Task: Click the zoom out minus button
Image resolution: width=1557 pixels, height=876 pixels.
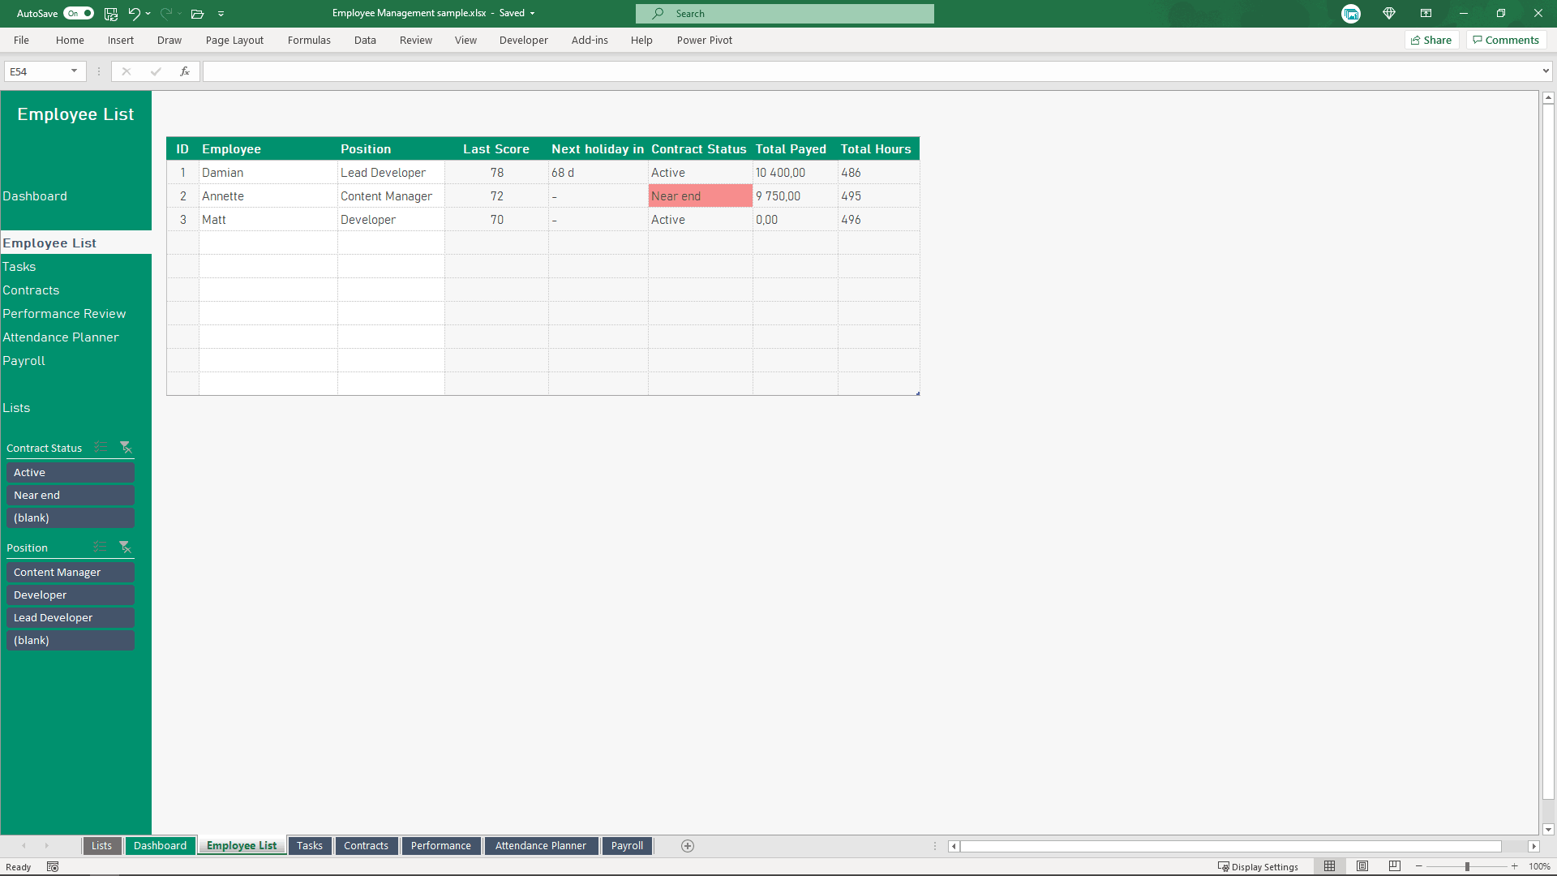Action: pos(1418,866)
